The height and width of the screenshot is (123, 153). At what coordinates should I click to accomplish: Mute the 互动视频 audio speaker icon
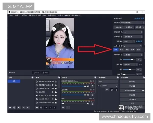[88, 95]
